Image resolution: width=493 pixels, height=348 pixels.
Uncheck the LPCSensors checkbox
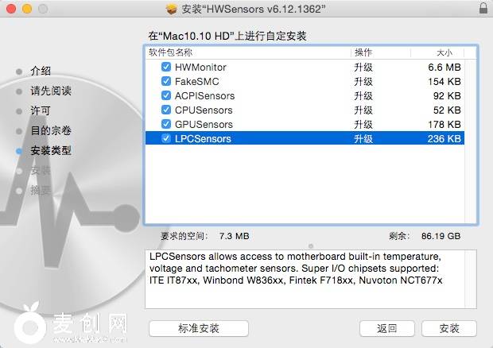click(x=166, y=138)
